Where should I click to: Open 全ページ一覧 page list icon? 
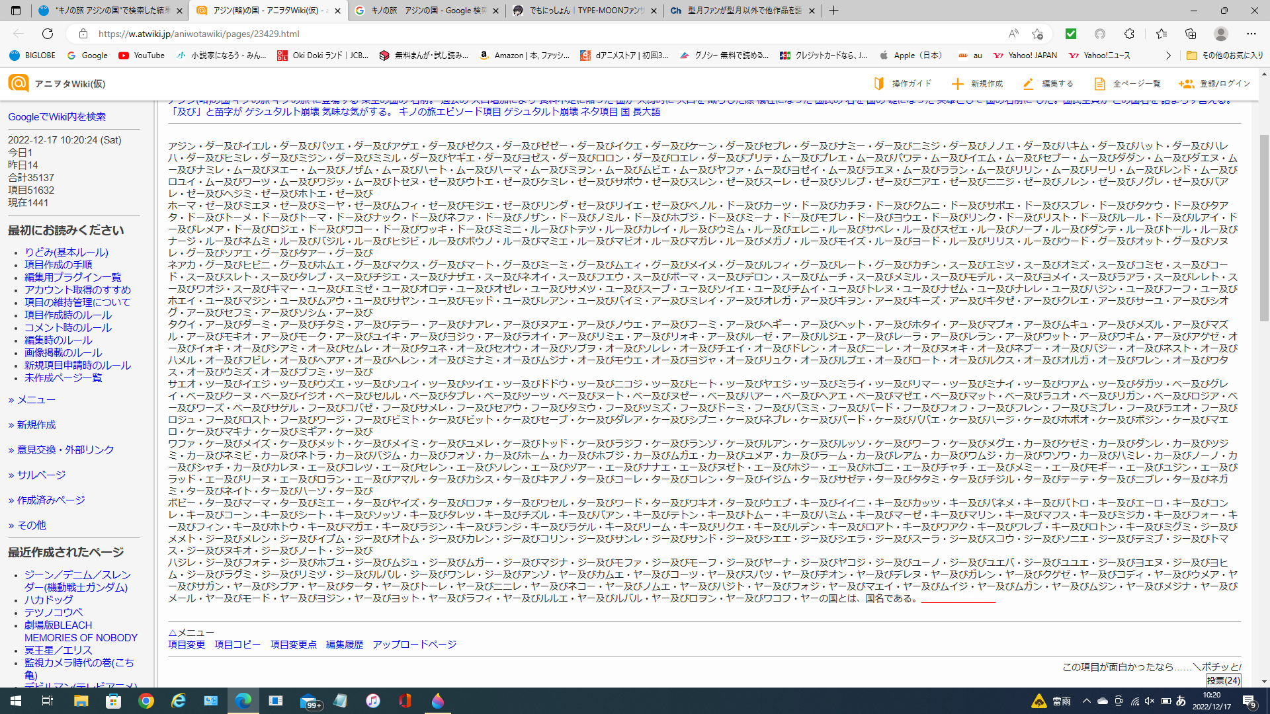point(1099,84)
